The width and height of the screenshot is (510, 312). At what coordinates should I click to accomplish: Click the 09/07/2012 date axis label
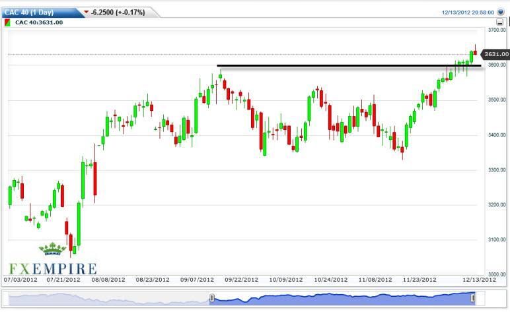(198, 280)
